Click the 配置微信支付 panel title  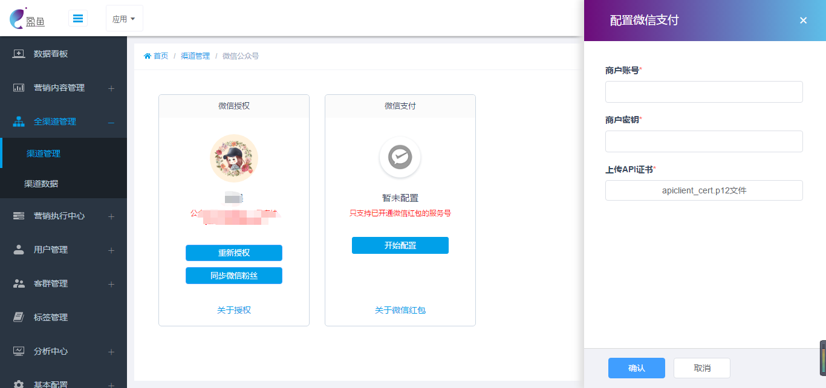tap(645, 21)
